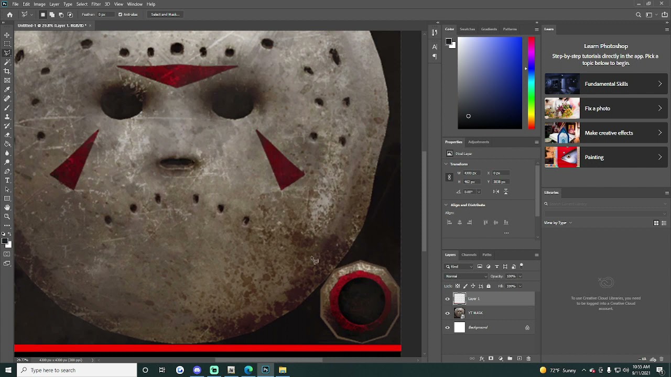Viewport: 671px width, 377px height.
Task: Activate the Zoom tool
Action: [7, 216]
